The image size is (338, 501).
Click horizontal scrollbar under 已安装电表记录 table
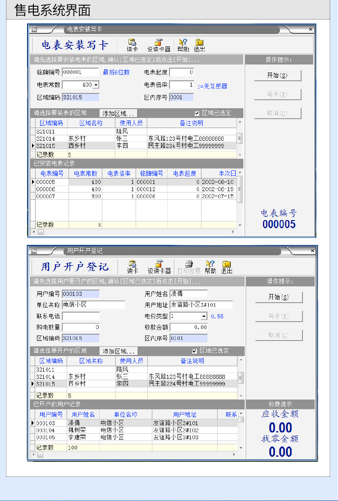(135, 232)
